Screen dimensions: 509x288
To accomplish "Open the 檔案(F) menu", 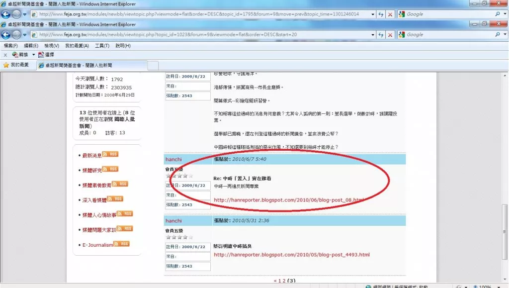I will [x=11, y=46].
